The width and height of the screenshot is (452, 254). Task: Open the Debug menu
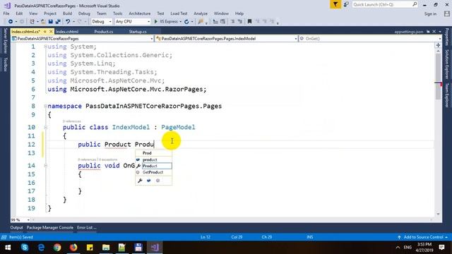tap(84, 13)
